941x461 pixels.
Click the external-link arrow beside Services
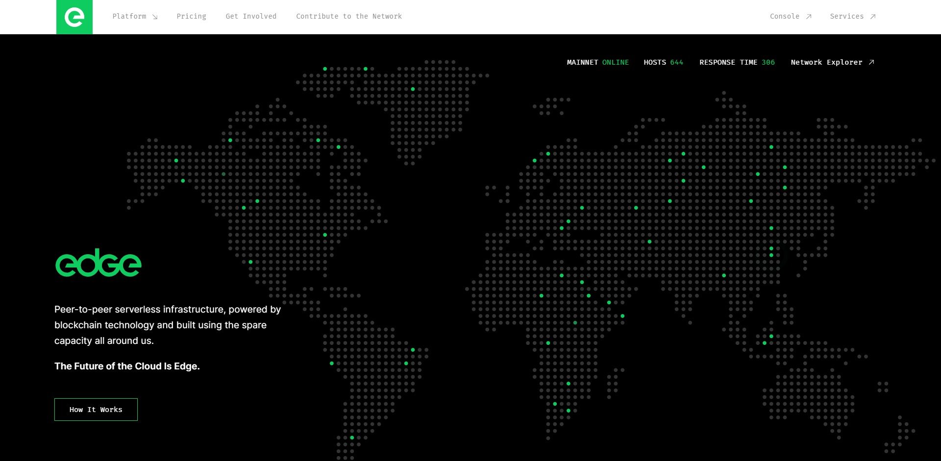click(x=873, y=16)
